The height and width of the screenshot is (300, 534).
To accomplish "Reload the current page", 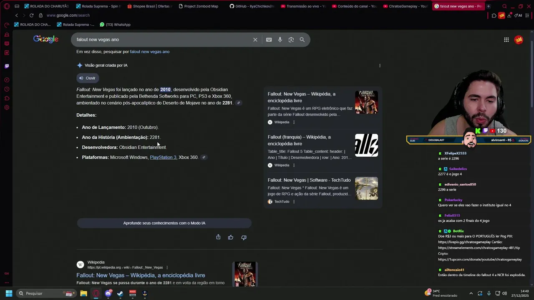I will pos(31,15).
